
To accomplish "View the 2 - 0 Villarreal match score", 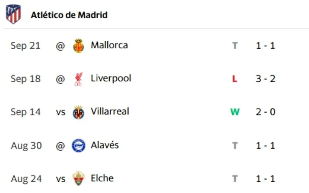I will point(265,112).
